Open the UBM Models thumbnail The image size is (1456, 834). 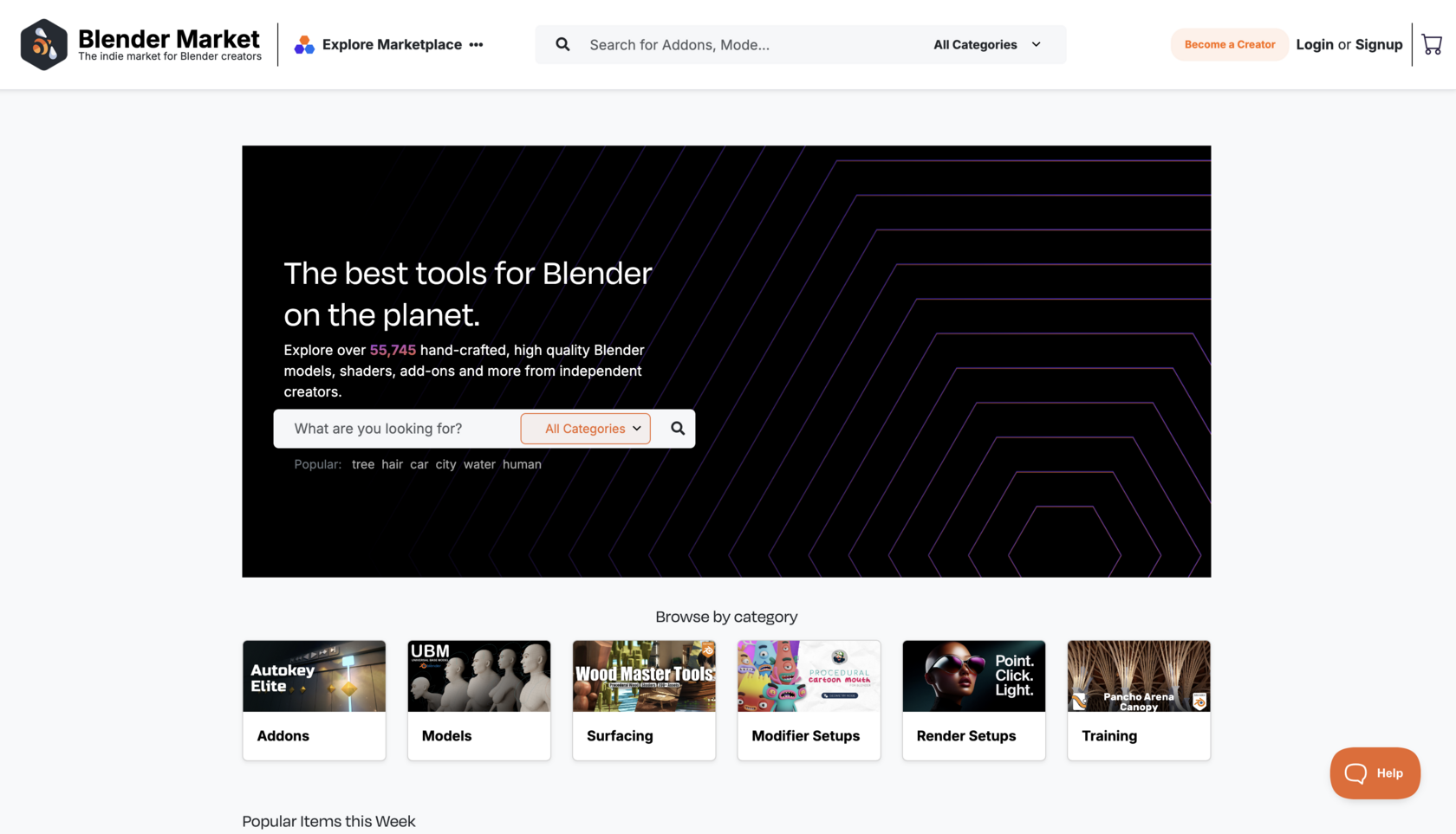[x=479, y=676]
